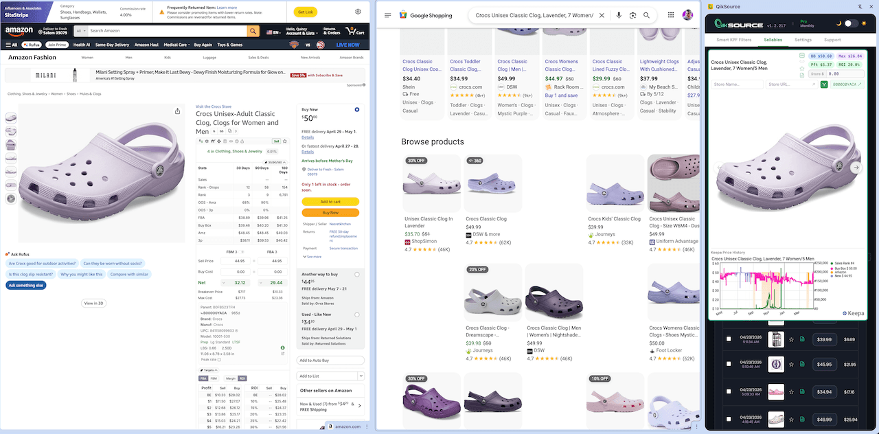Open Amazon search category All dropdown
Image resolution: width=879 pixels, height=434 pixels.
point(80,31)
